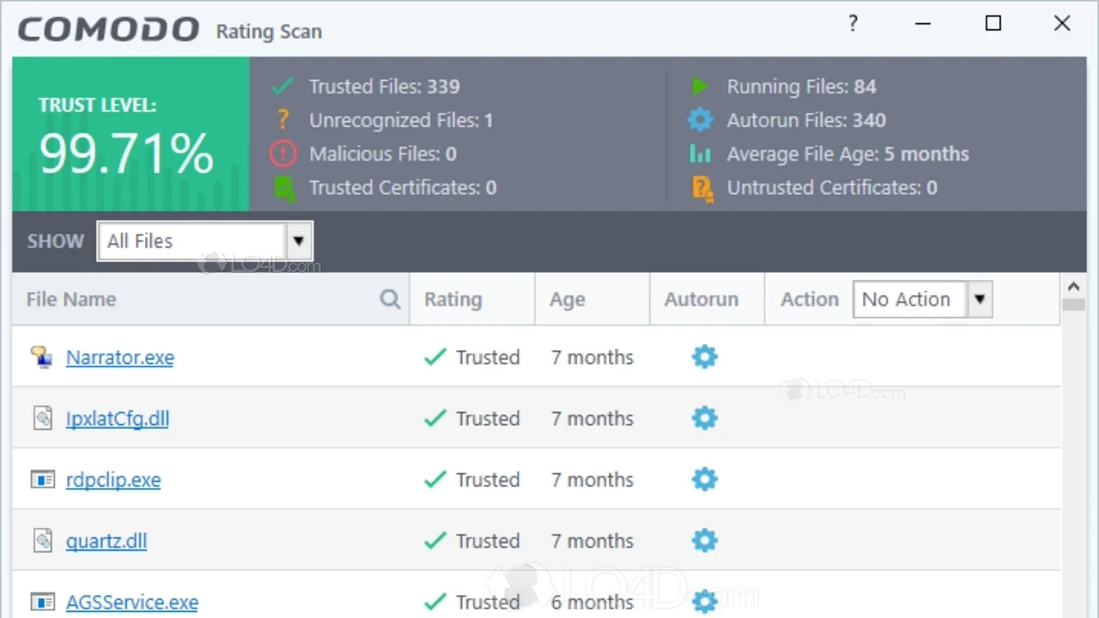
Task: Open the rdpclip.exe link
Action: pyautogui.click(x=113, y=480)
